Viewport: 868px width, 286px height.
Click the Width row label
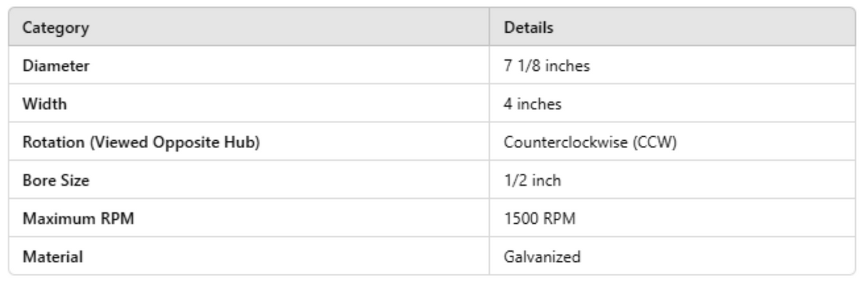pos(39,104)
